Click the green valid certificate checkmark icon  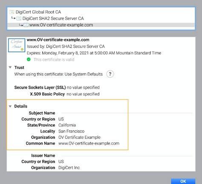coord(29,59)
